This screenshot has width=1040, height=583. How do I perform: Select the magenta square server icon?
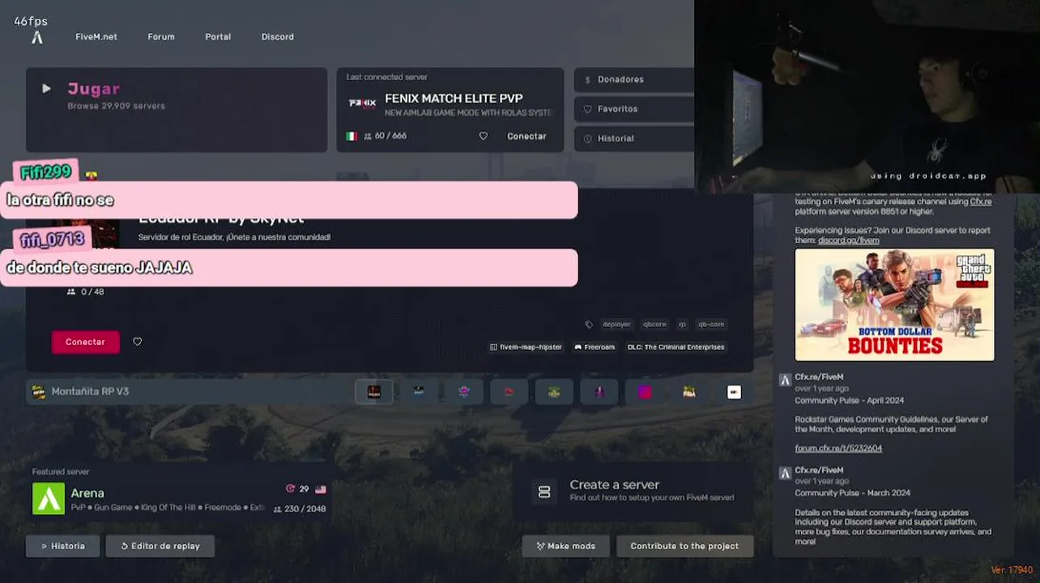click(x=645, y=392)
